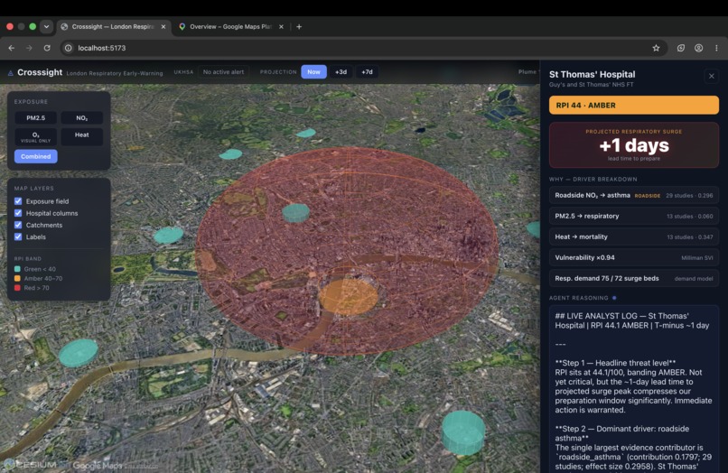
Task: Click the Step 1 Headline threat level text
Action: click(x=615, y=363)
